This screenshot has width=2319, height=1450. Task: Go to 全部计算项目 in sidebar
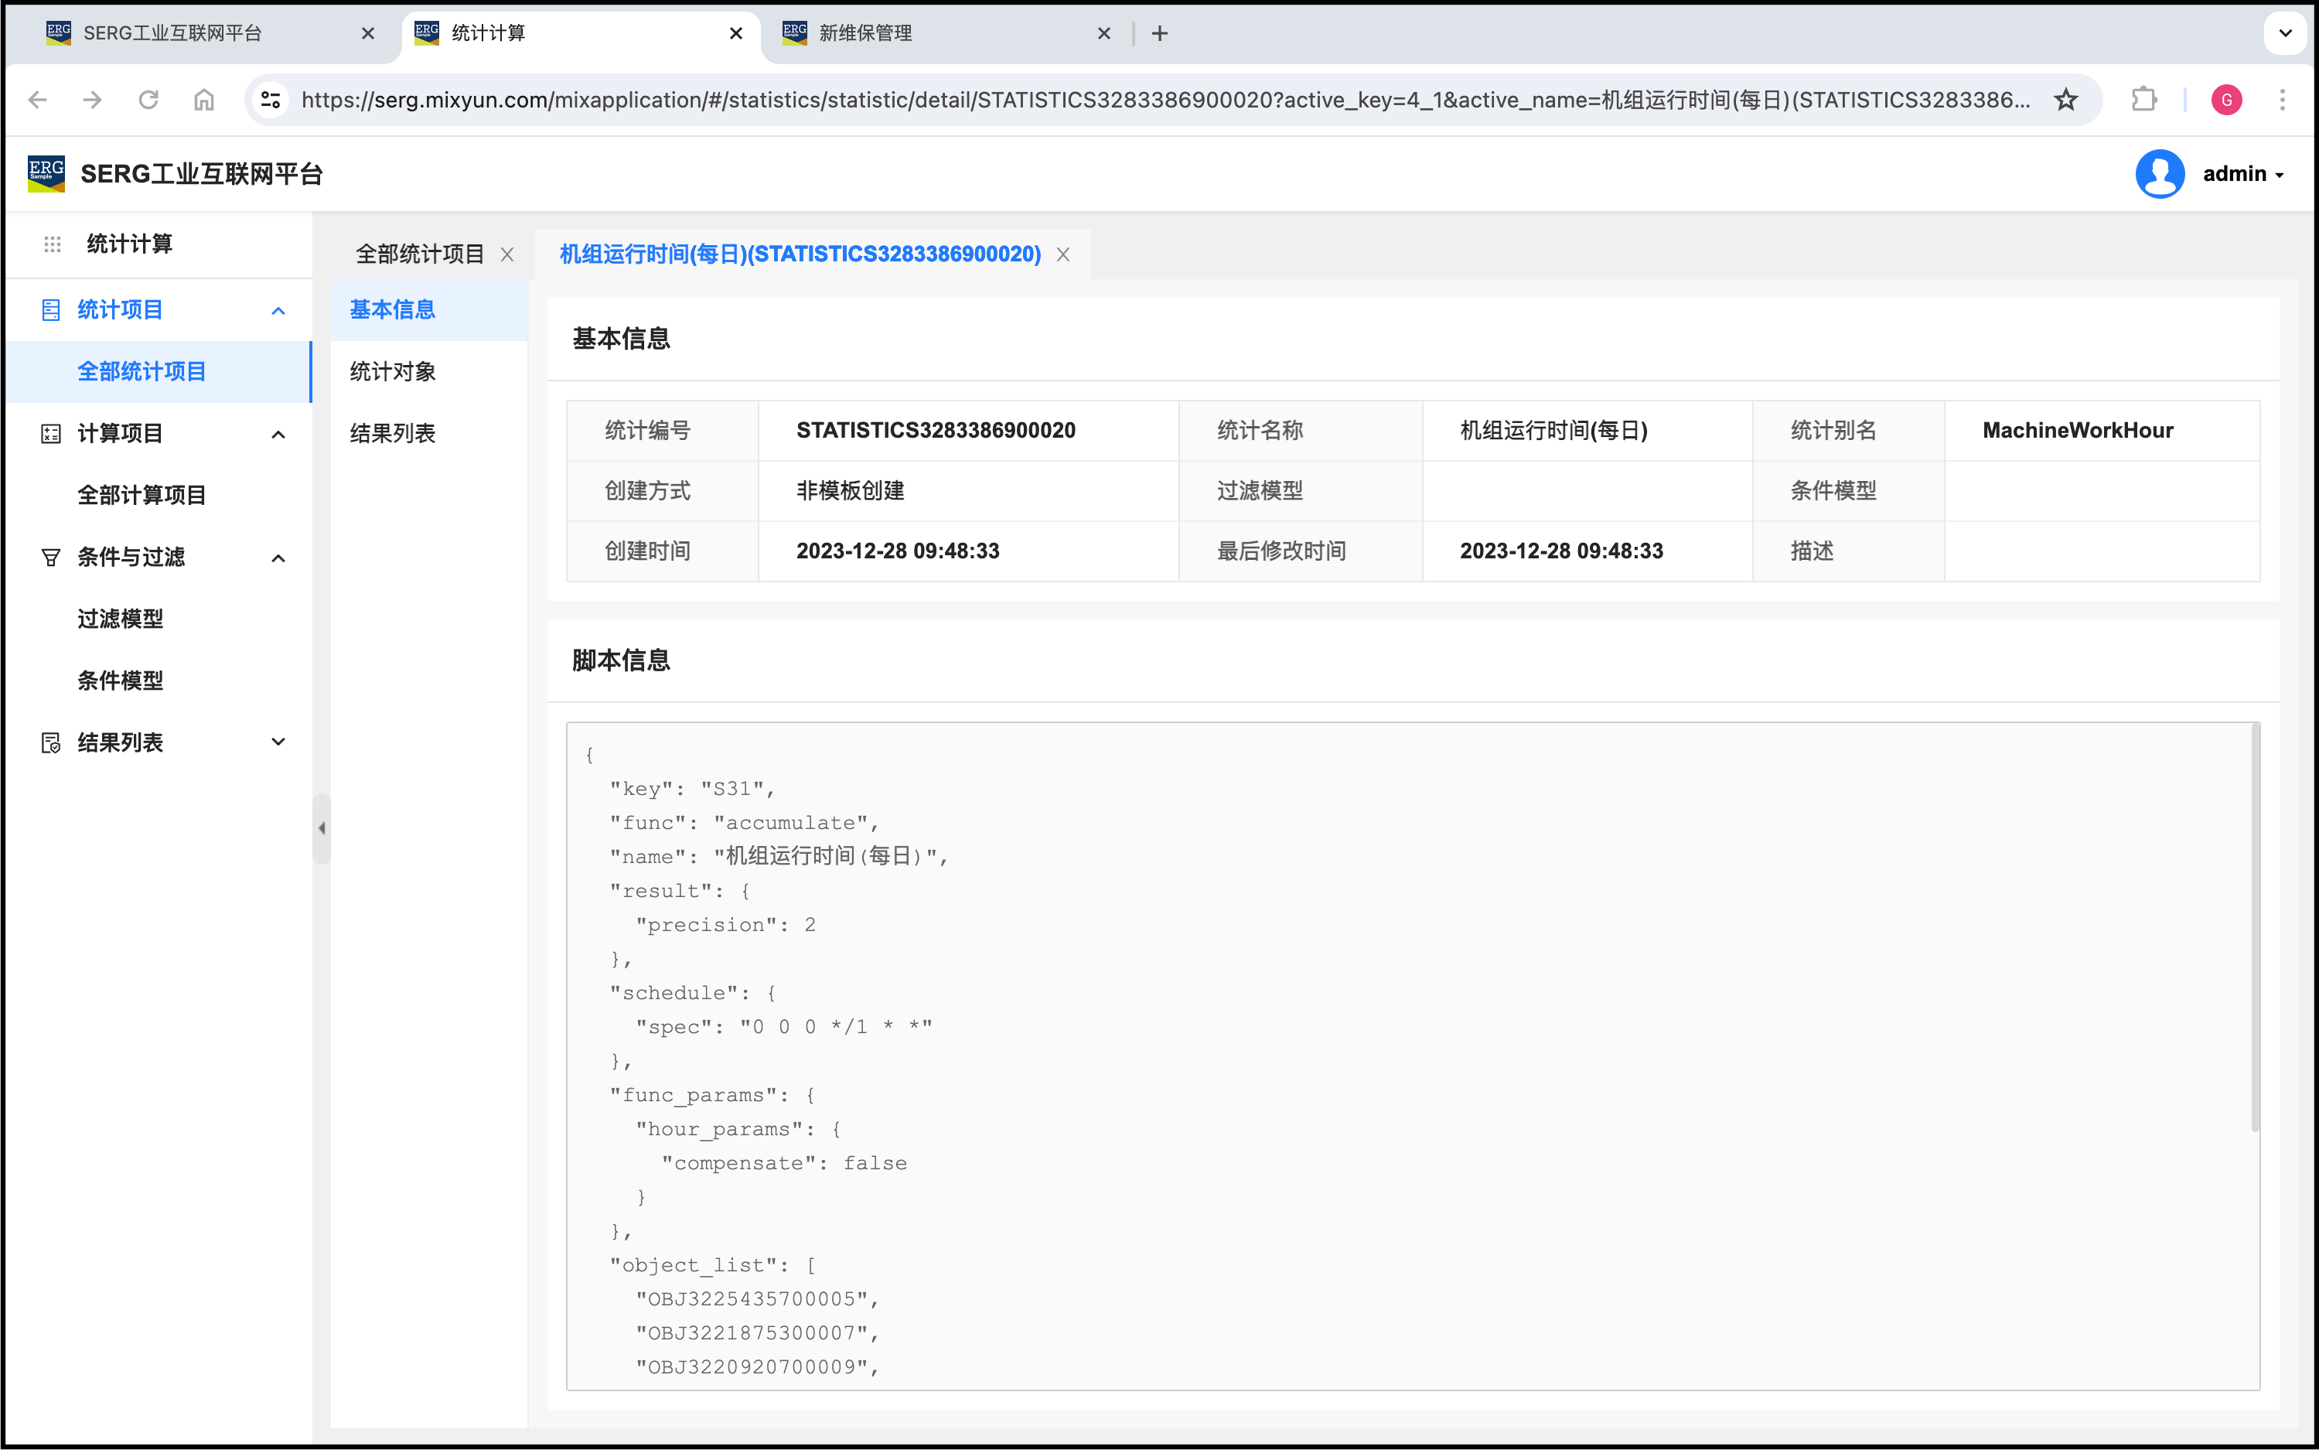[142, 495]
